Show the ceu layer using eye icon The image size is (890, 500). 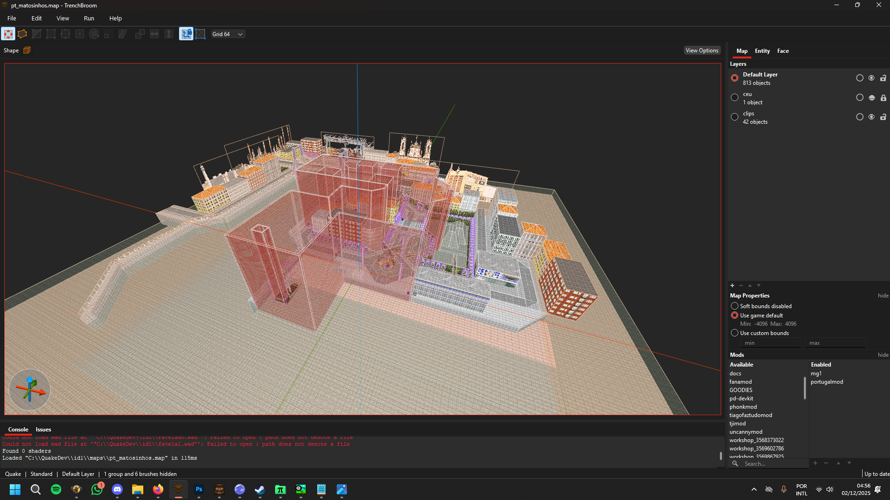coord(871,98)
